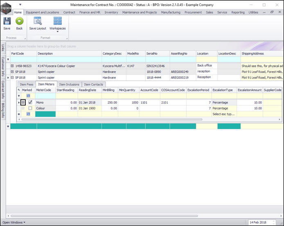Open the Maintenance and Projects ribbon tab
The width and height of the screenshot is (284, 226).
coord(140,12)
